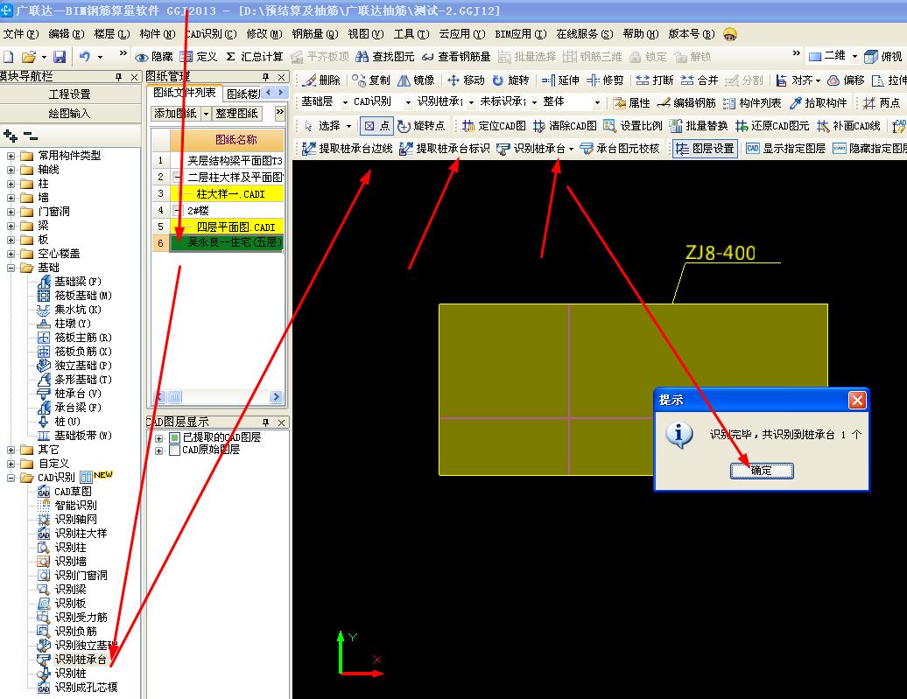The width and height of the screenshot is (907, 699).
Task: Select the 复制 copy tool
Action: (x=371, y=80)
